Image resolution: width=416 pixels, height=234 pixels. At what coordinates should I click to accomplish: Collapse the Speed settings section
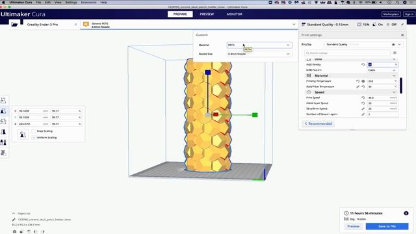tap(394, 92)
